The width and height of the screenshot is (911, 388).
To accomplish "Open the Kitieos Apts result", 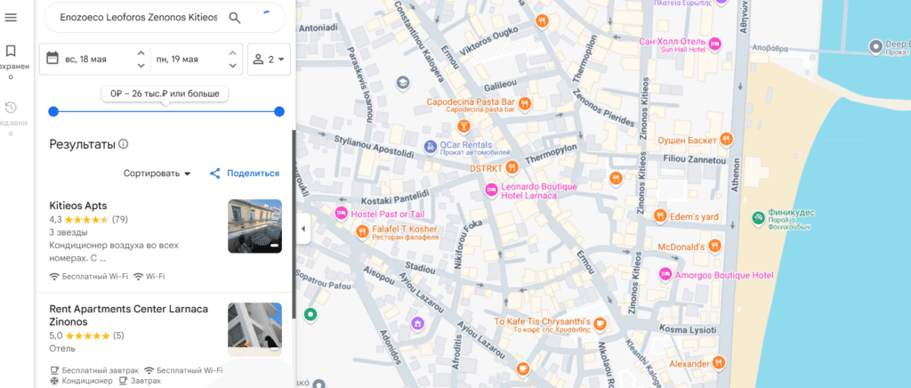I will point(78,206).
